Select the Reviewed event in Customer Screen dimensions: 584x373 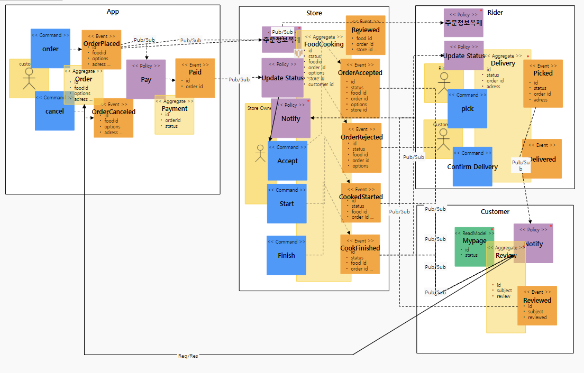[537, 306]
